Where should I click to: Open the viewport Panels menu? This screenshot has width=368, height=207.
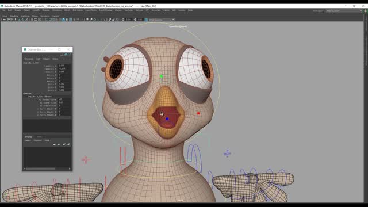point(56,16)
